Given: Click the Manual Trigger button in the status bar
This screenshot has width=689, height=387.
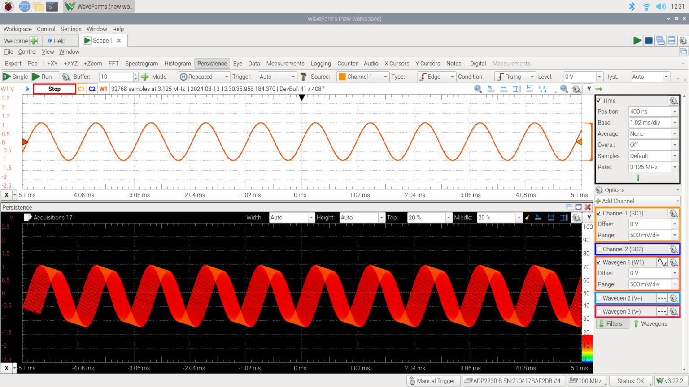Looking at the screenshot, I should point(433,380).
